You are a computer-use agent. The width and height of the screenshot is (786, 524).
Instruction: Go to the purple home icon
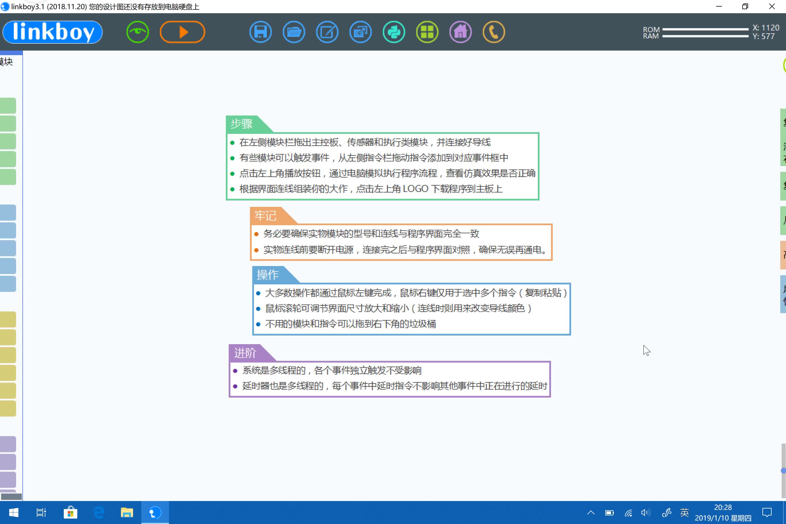[461, 32]
